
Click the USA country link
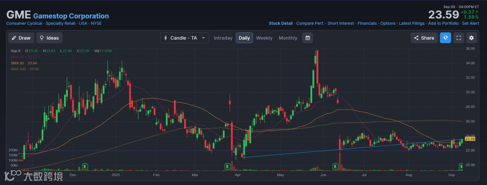[x=83, y=23]
